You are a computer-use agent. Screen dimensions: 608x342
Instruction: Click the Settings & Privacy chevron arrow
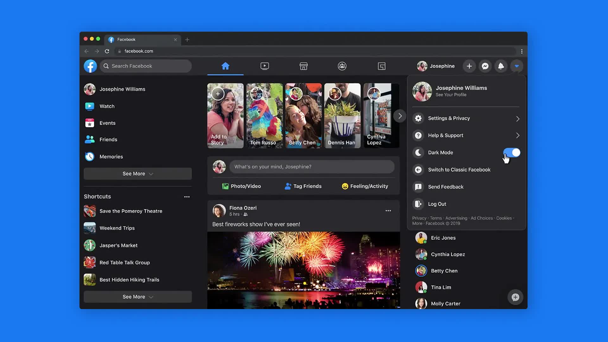pyautogui.click(x=516, y=118)
